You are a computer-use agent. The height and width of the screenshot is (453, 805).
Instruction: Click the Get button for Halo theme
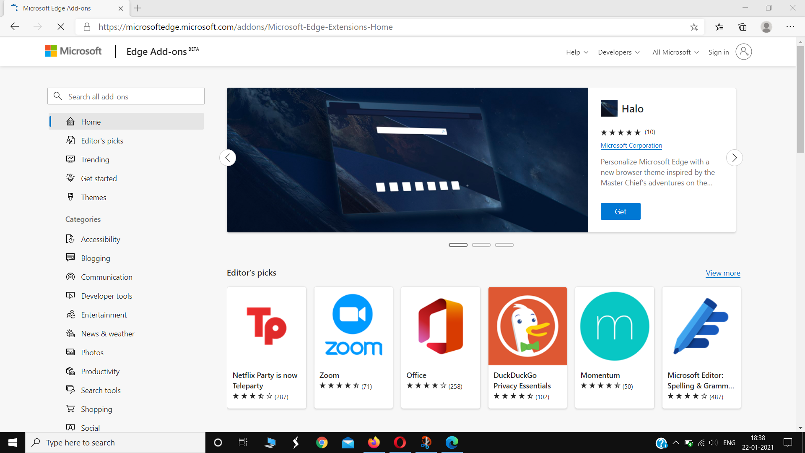point(620,211)
